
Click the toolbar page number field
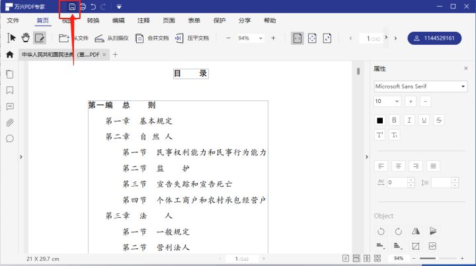tap(372, 38)
